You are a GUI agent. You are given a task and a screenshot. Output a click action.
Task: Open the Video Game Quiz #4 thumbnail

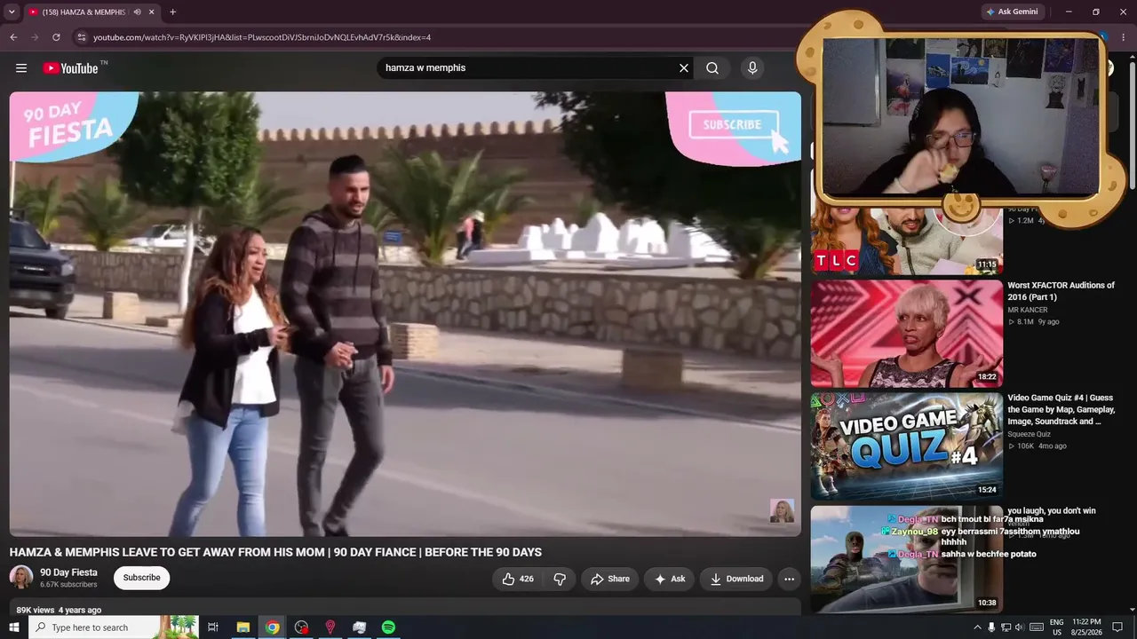pos(907,446)
